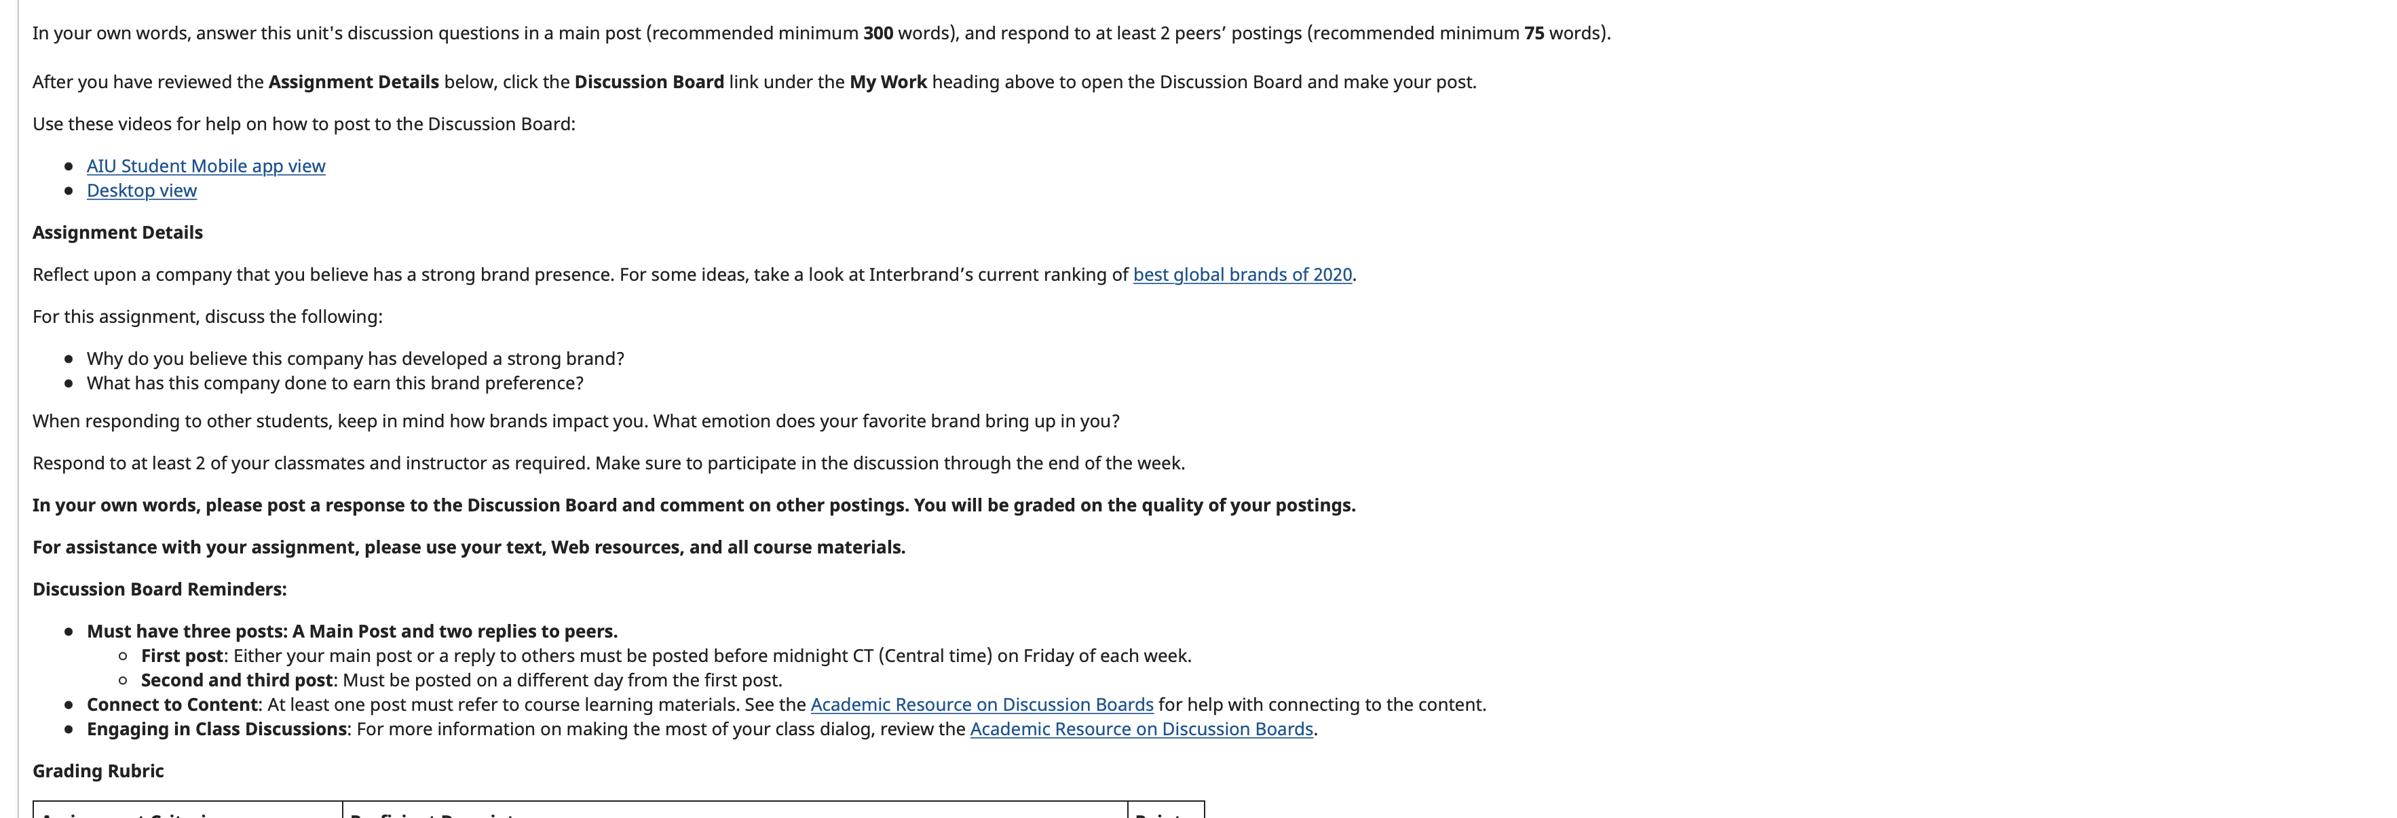The image size is (2397, 818).
Task: Click the Discussion Board Reminders heading
Action: point(159,589)
